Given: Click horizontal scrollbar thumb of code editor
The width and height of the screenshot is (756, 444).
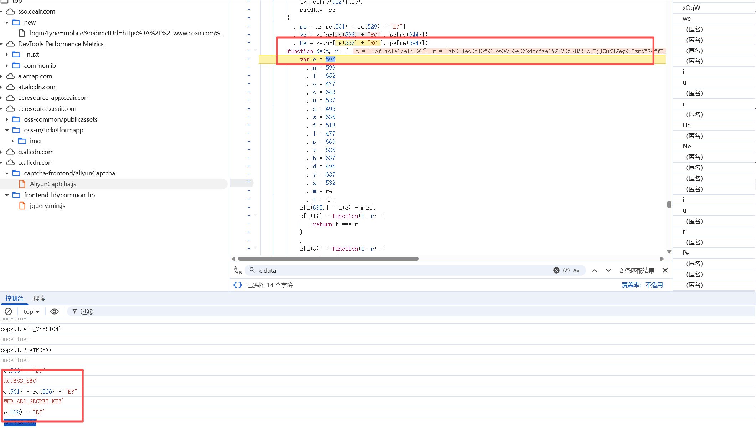Looking at the screenshot, I should [x=328, y=259].
